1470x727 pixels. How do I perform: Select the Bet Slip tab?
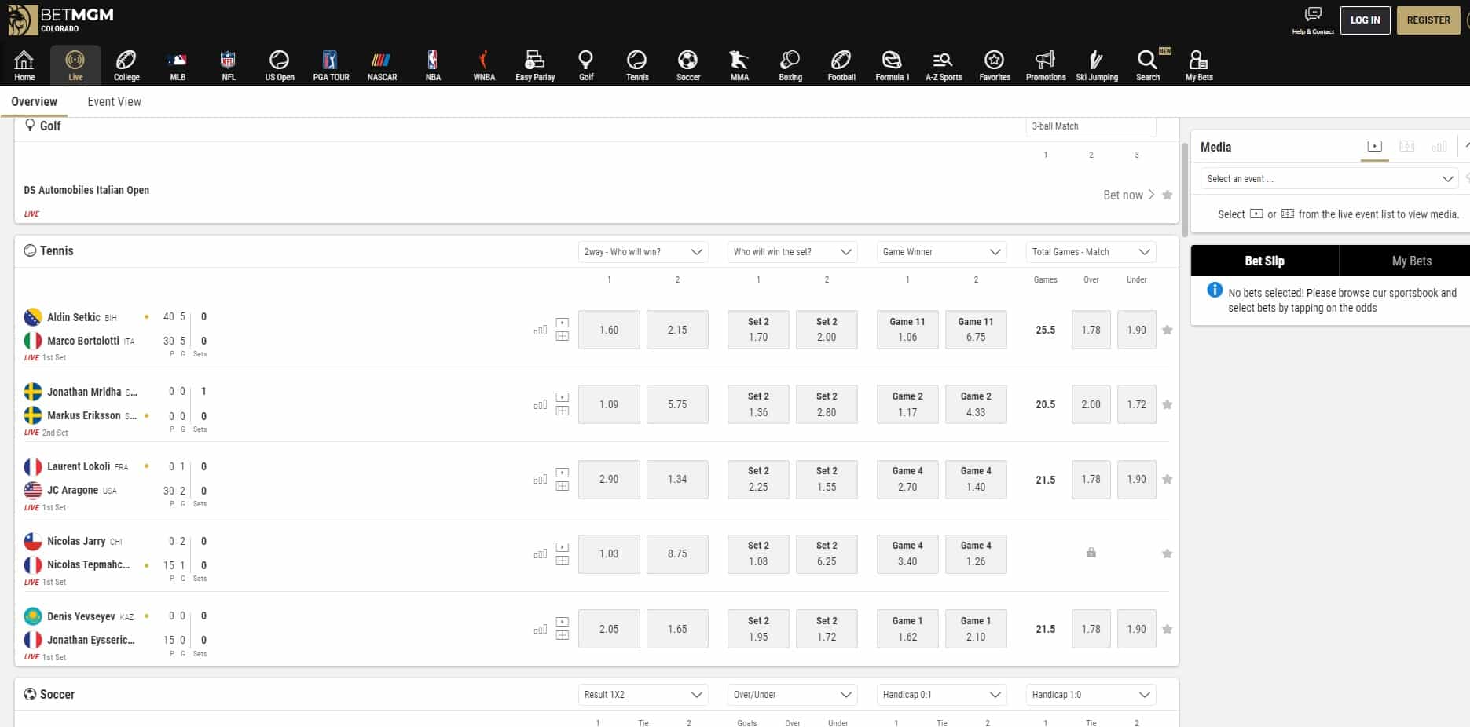pyautogui.click(x=1264, y=261)
